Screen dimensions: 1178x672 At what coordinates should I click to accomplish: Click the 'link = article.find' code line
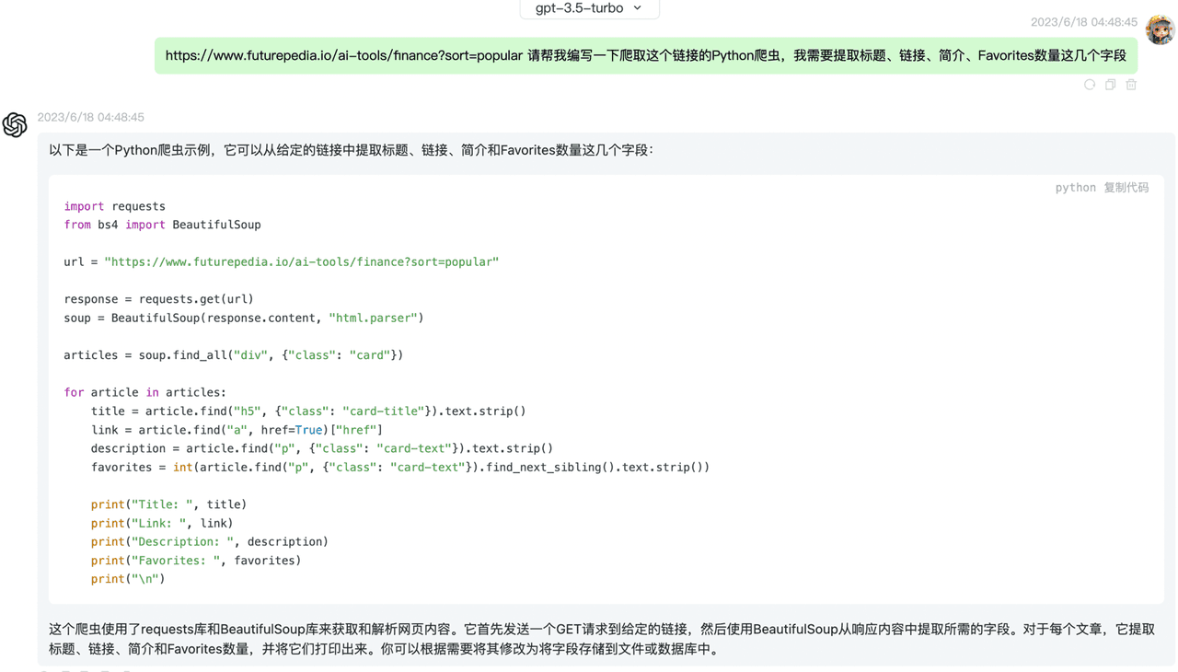(237, 430)
